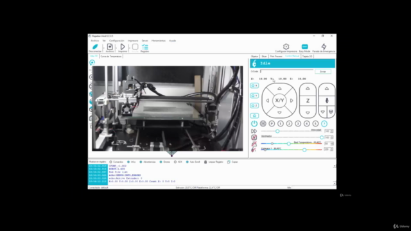Click the Extrusor 1 temperature slider handle
This screenshot has height=231, width=411.
[x=304, y=150]
